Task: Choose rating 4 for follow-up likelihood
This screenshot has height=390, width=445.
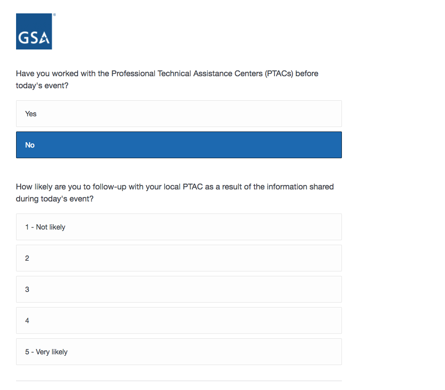Action: [x=179, y=320]
